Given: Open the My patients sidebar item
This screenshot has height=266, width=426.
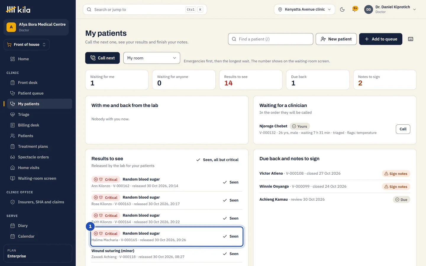Looking at the screenshot, I should pyautogui.click(x=40, y=104).
